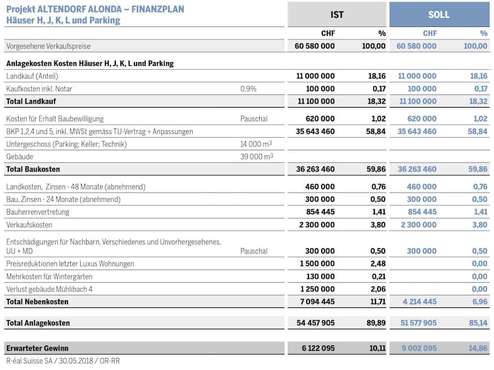Select the project title 'Projekt ALTENDORF ALONDA – FINANZPLAN'
Screen dimensions: 494x370
95,9
